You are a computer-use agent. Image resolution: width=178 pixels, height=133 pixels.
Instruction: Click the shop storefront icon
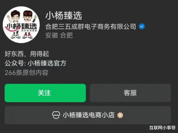pyautogui.click(x=56, y=115)
